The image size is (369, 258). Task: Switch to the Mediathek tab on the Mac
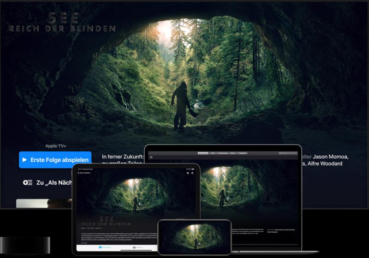242,153
